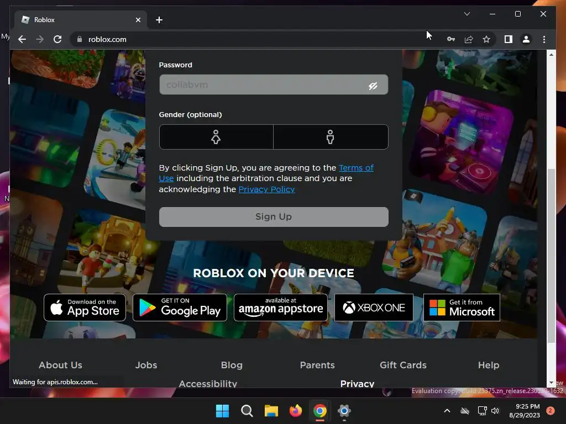Open the Amazon Appstore badge

coord(281,308)
